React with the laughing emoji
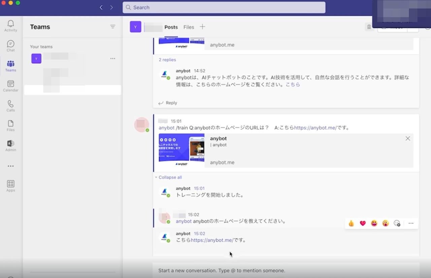Screen dimensions: 431x278 pyautogui.click(x=374, y=223)
